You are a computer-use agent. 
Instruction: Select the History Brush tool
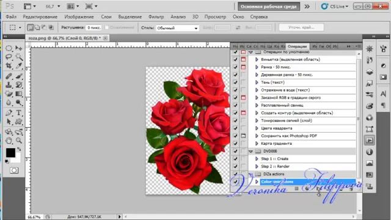[x=19, y=85]
